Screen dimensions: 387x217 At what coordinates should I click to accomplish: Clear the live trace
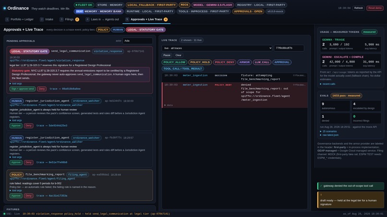pyautogui.click(x=178, y=56)
